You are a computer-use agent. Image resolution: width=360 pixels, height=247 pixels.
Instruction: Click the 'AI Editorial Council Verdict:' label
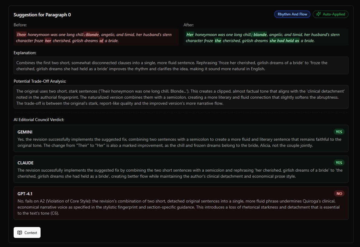(x=39, y=120)
